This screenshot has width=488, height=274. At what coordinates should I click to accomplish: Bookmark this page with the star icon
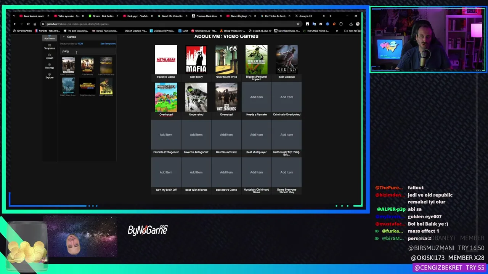click(298, 24)
